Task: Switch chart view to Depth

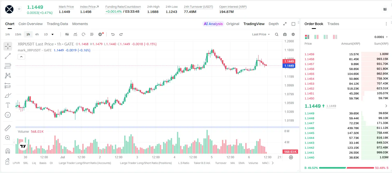Action: coord(273,24)
